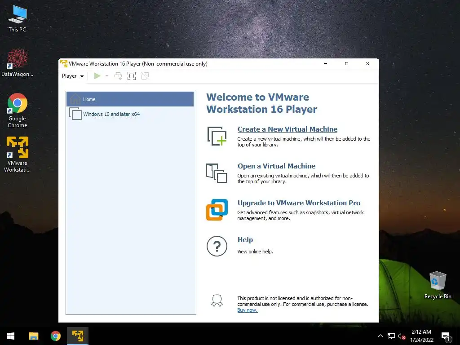Click Send Ctrl+Alt+Del toolbar icon
460x345 pixels.
coord(118,76)
